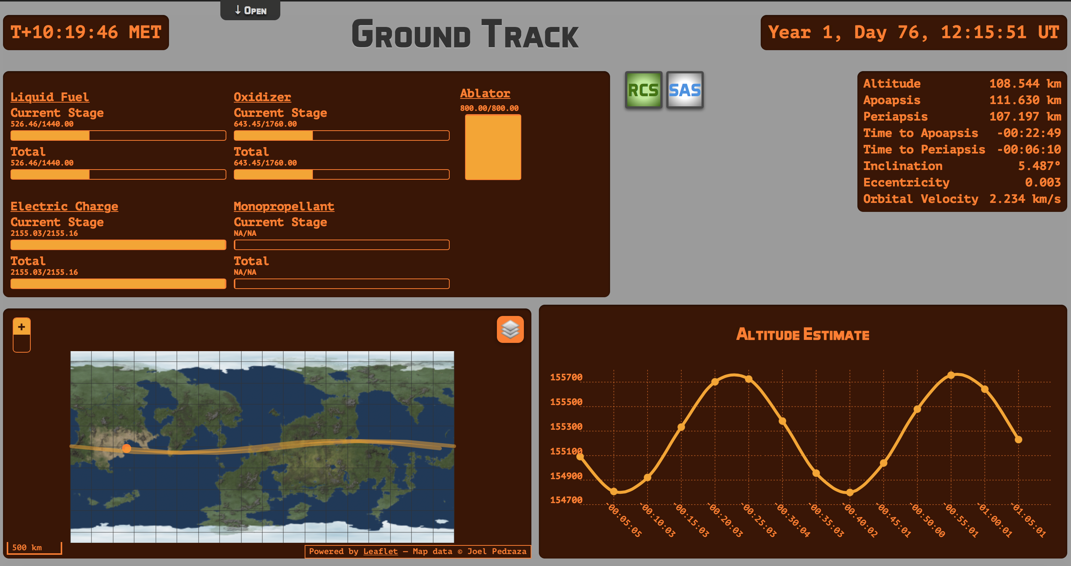Click the Liquid Fuel heading

tap(49, 97)
